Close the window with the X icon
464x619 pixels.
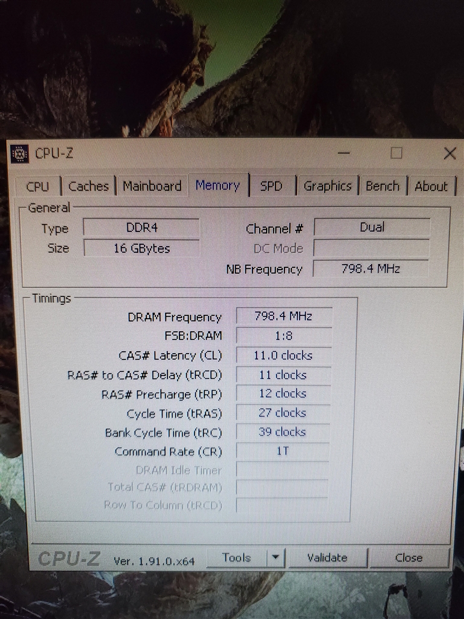pyautogui.click(x=449, y=153)
